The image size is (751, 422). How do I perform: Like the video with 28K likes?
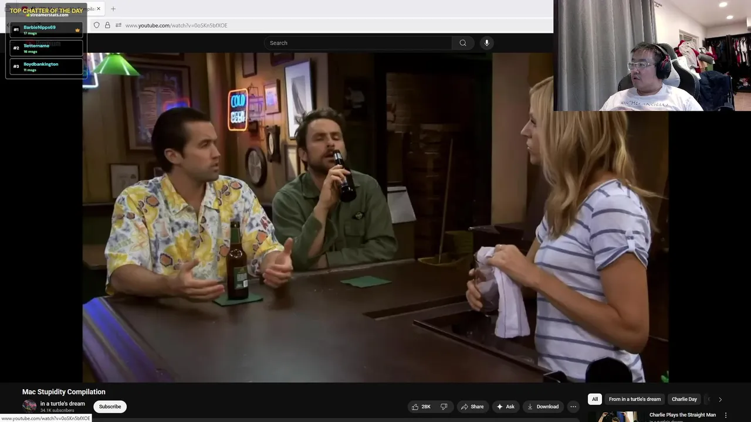(x=421, y=407)
